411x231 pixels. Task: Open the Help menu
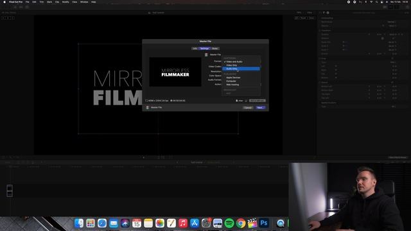click(x=94, y=2)
